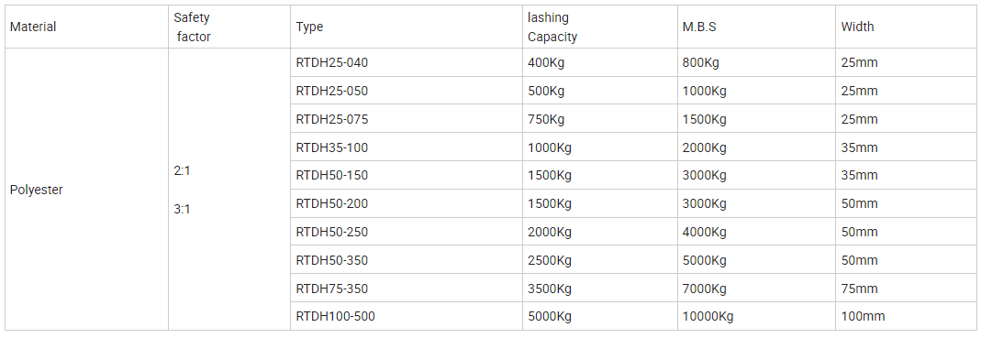Select the 400Kg lashing capacity cell

pos(546,62)
